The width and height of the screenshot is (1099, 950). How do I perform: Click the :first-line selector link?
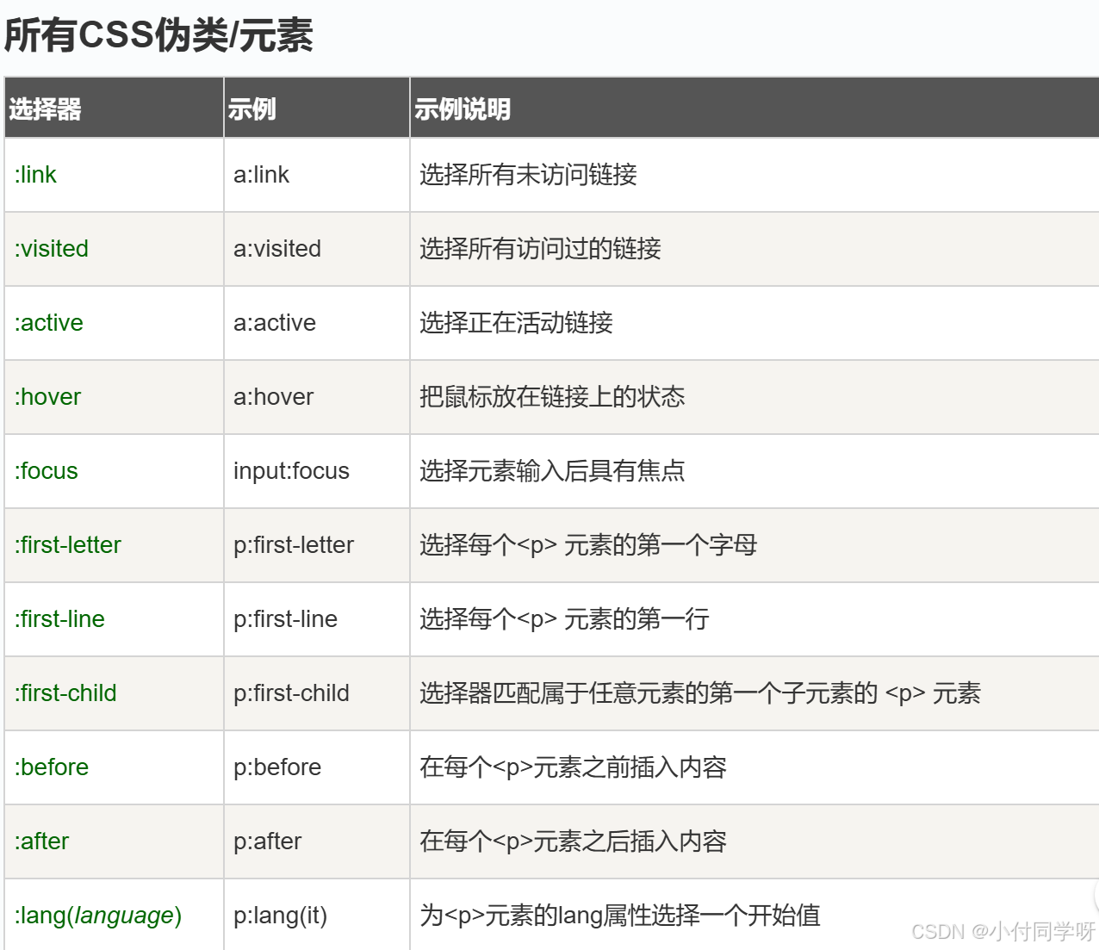pyautogui.click(x=59, y=619)
